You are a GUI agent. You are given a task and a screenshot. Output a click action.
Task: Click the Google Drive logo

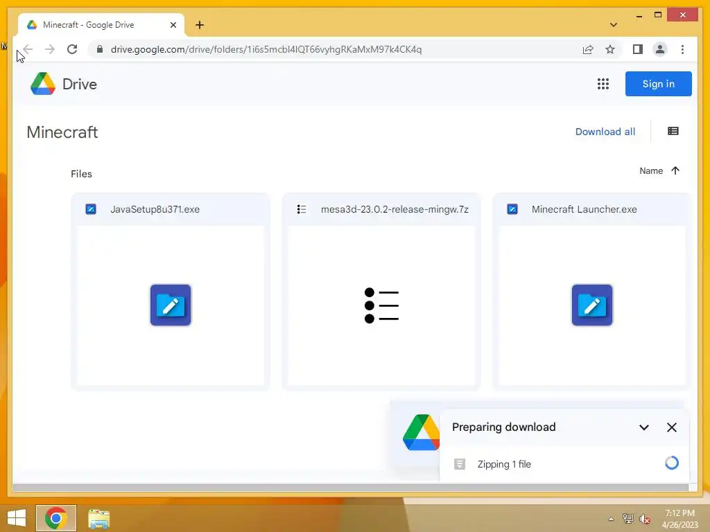[x=63, y=84]
